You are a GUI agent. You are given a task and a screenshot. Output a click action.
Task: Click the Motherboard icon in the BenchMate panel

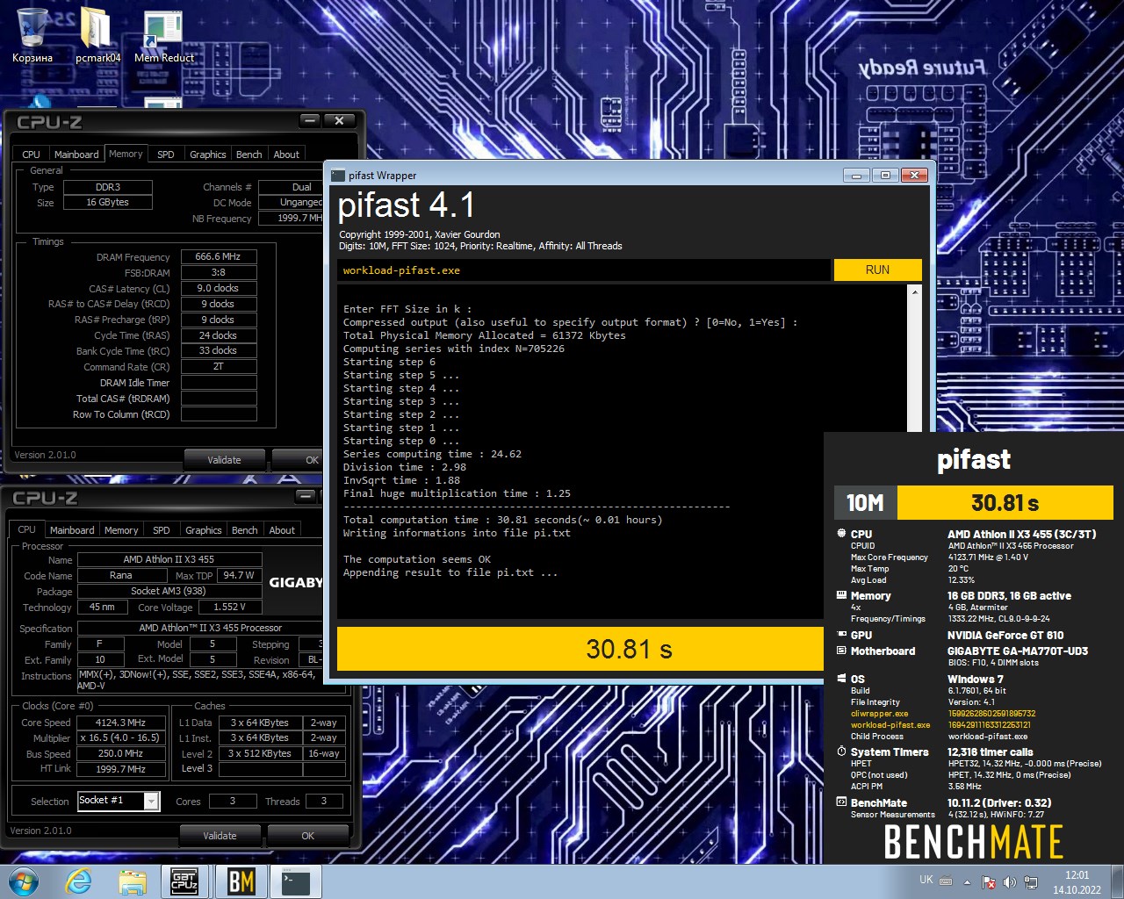pyautogui.click(x=841, y=651)
